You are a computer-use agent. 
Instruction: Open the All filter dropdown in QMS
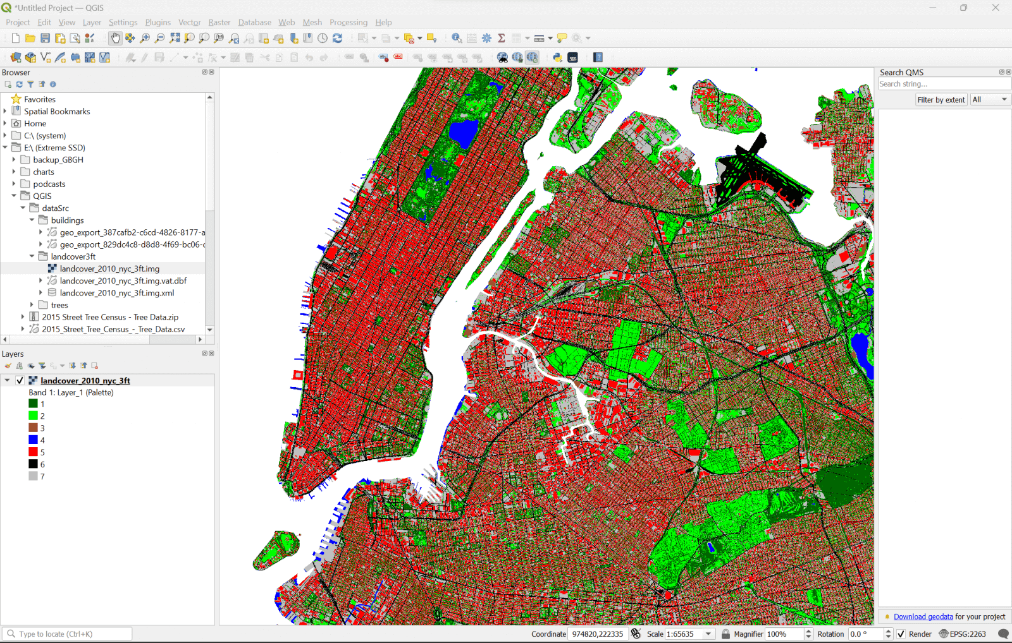point(990,100)
